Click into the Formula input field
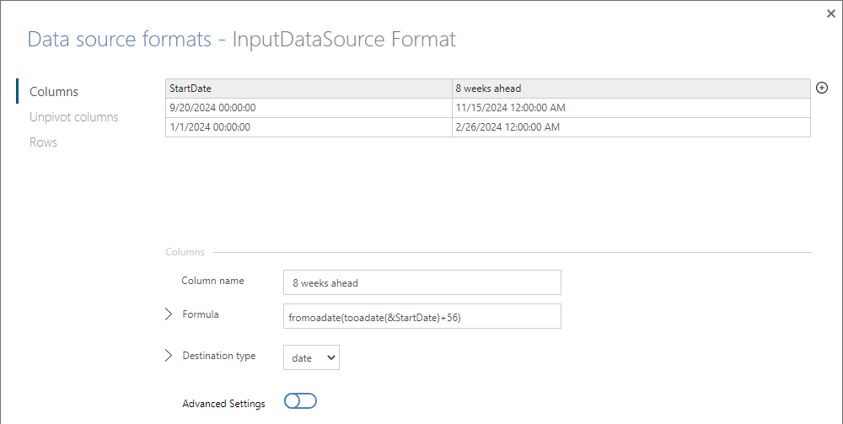This screenshot has height=424, width=843. tap(422, 316)
